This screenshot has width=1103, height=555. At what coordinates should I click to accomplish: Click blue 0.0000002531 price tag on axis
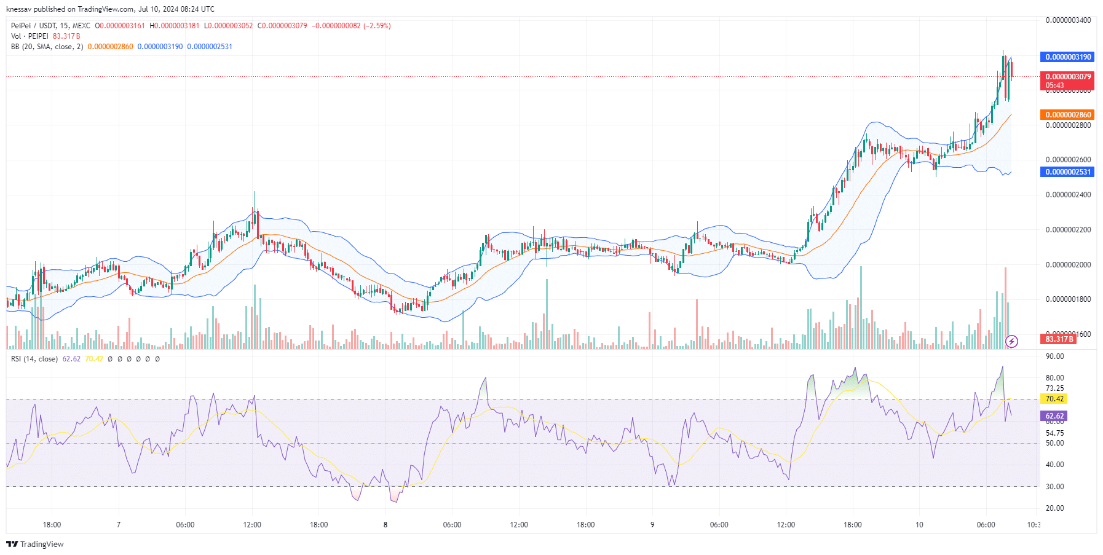[x=1067, y=172]
